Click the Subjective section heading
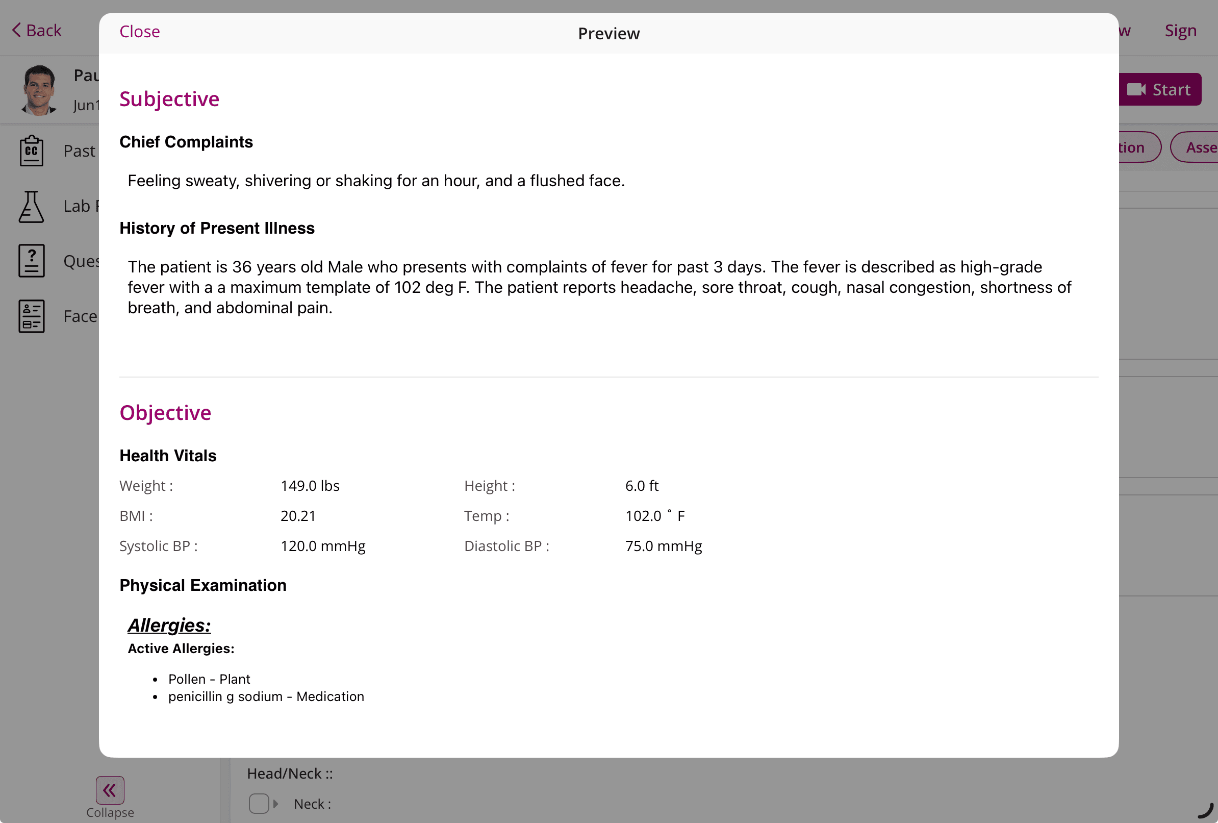The height and width of the screenshot is (823, 1218). tap(169, 99)
